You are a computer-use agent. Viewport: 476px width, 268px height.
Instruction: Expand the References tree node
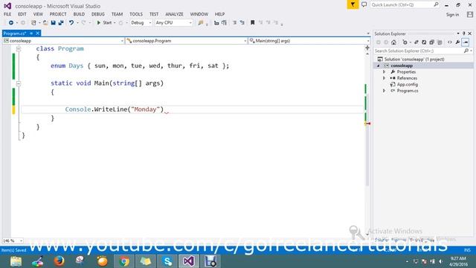[x=384, y=78]
